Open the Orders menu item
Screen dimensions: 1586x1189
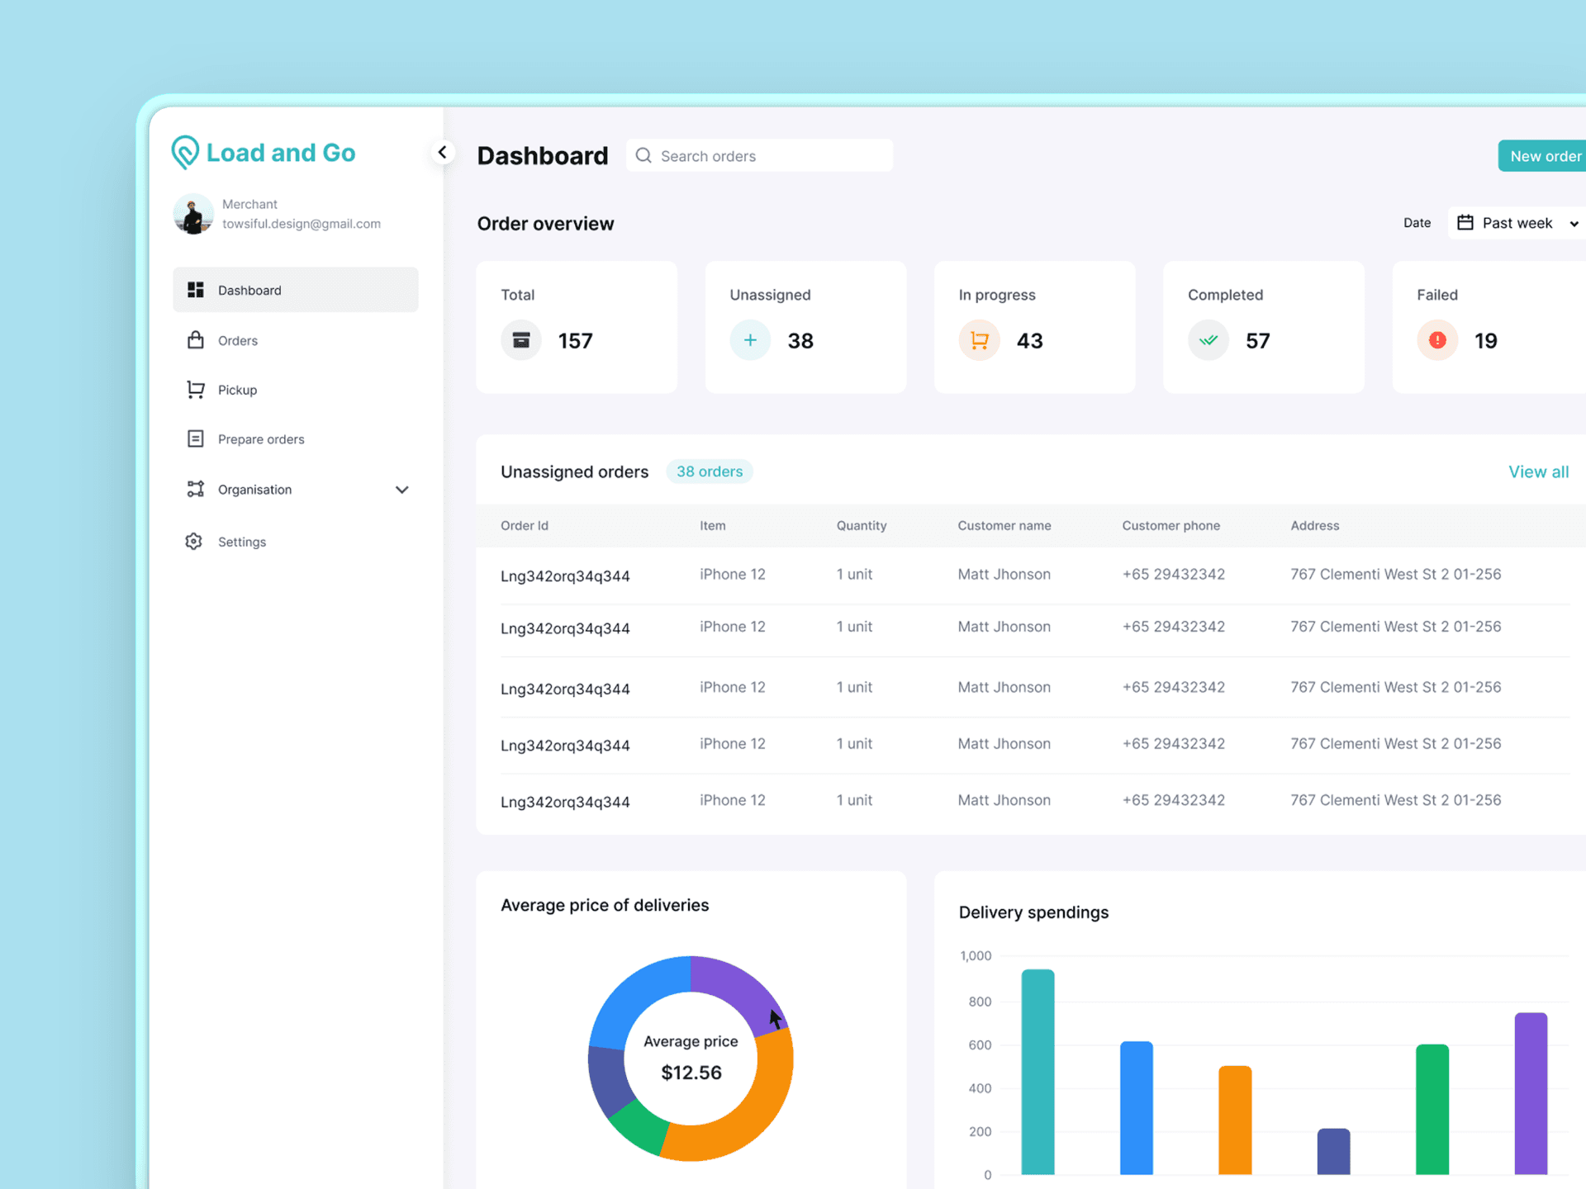(x=238, y=340)
